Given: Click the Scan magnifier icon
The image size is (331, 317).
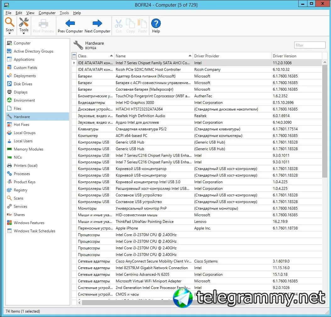Looking at the screenshot, I should (9, 22).
